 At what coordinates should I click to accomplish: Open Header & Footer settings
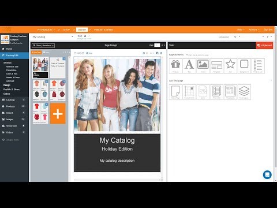point(13,77)
